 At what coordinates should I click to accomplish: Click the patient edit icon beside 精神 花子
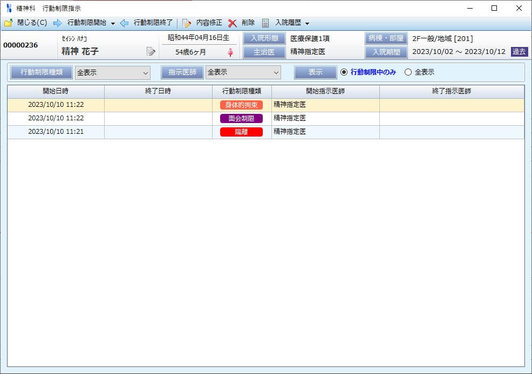coord(151,52)
